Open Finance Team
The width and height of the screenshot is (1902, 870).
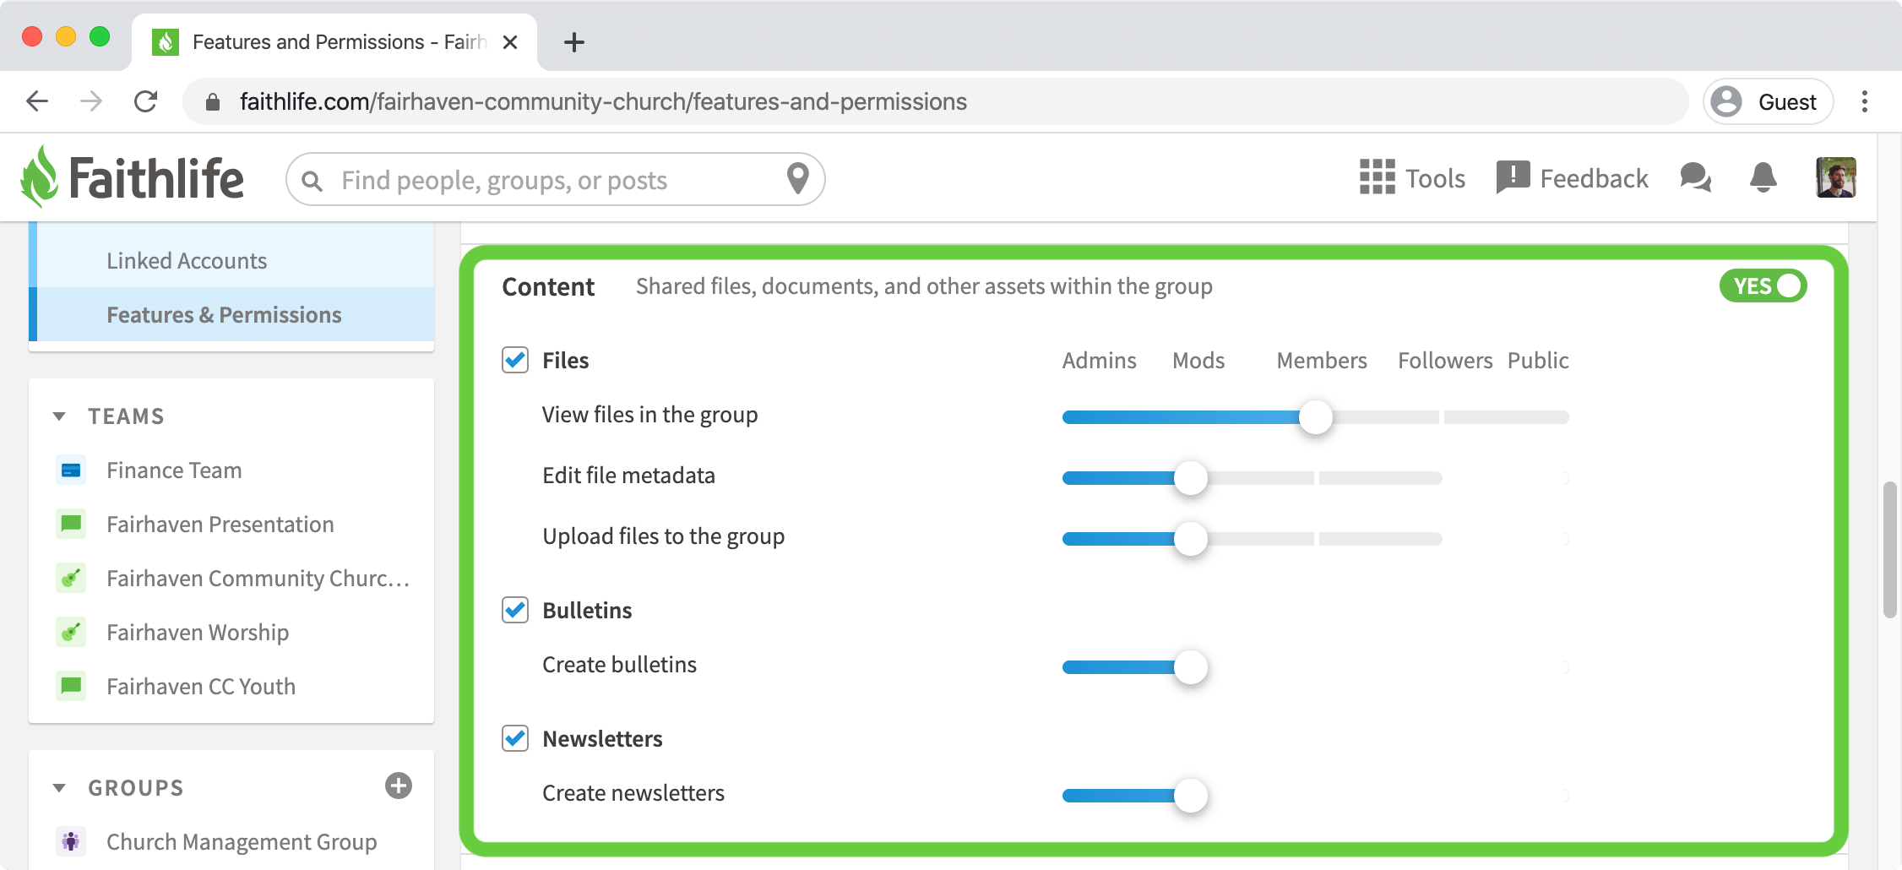coord(174,470)
